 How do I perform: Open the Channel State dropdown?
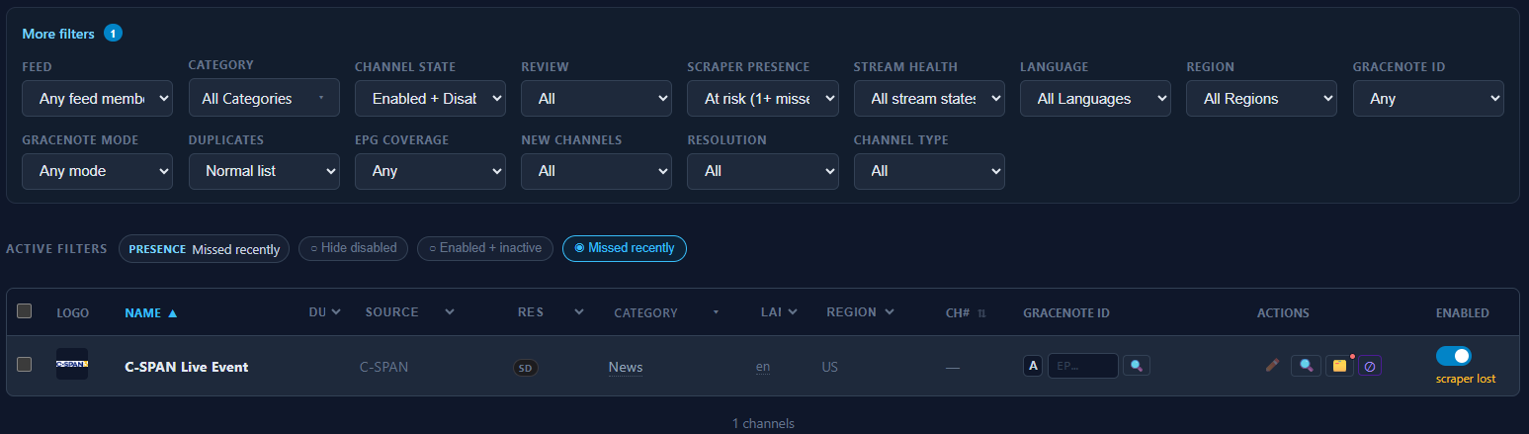pyautogui.click(x=430, y=99)
